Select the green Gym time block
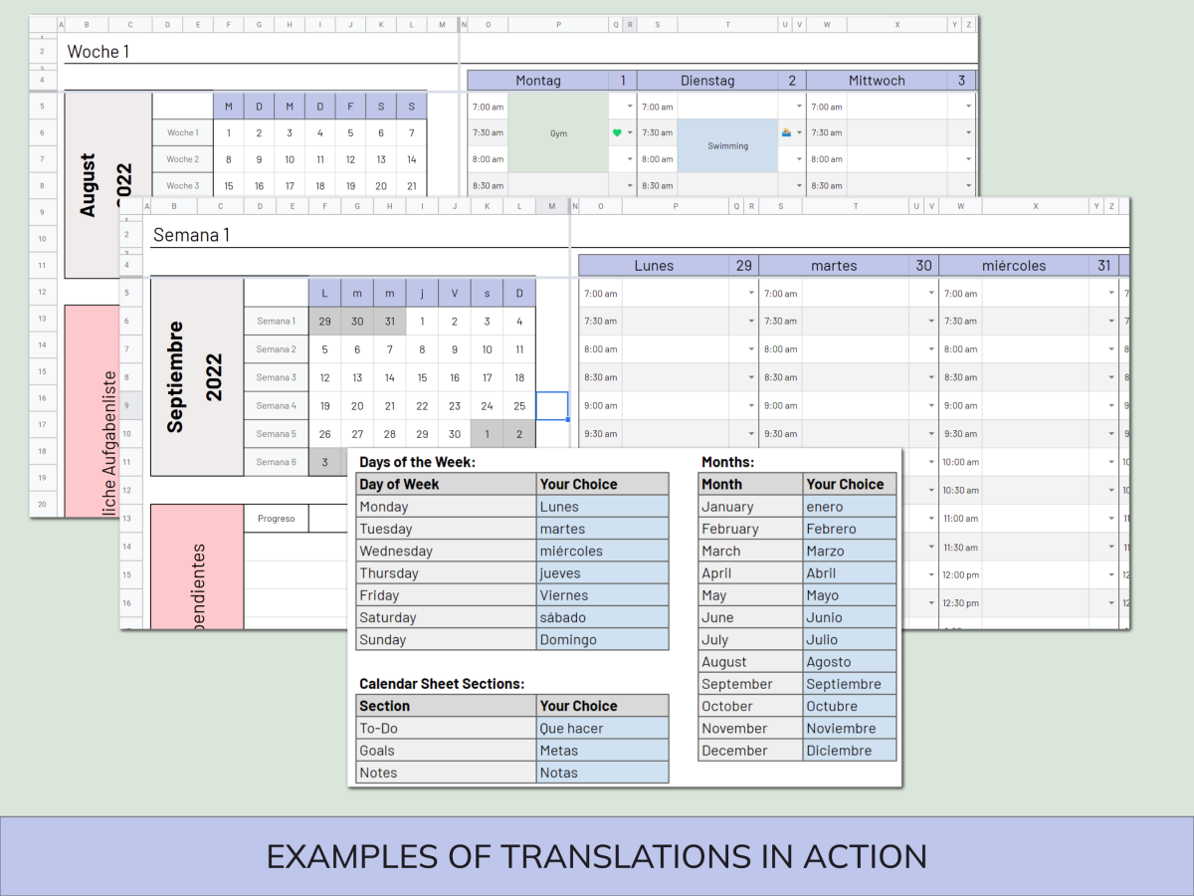This screenshot has width=1194, height=896. click(558, 132)
